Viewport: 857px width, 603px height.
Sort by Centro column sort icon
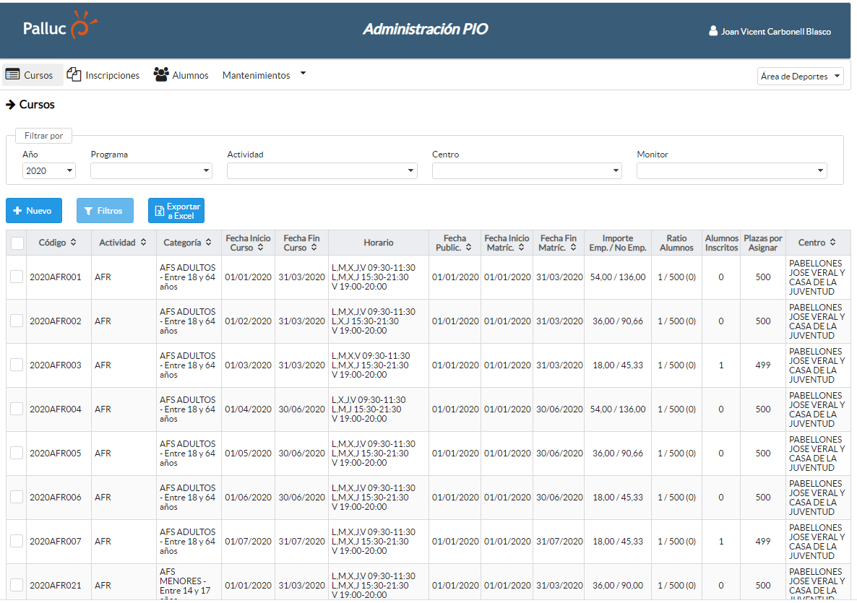[x=832, y=243]
